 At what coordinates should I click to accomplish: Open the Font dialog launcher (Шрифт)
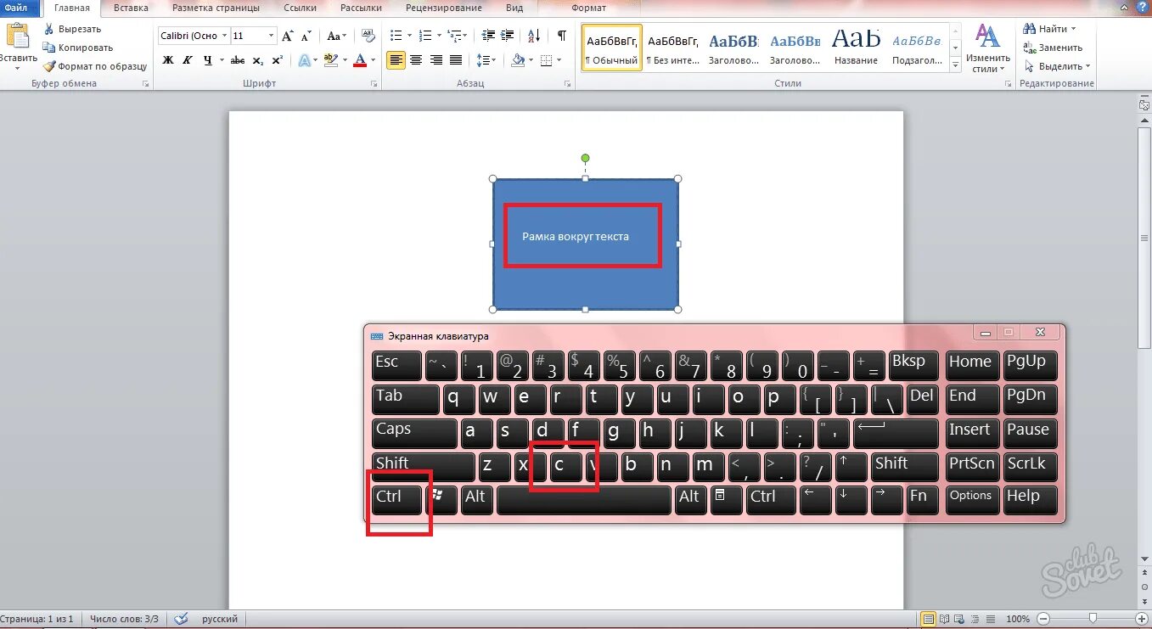tap(374, 84)
